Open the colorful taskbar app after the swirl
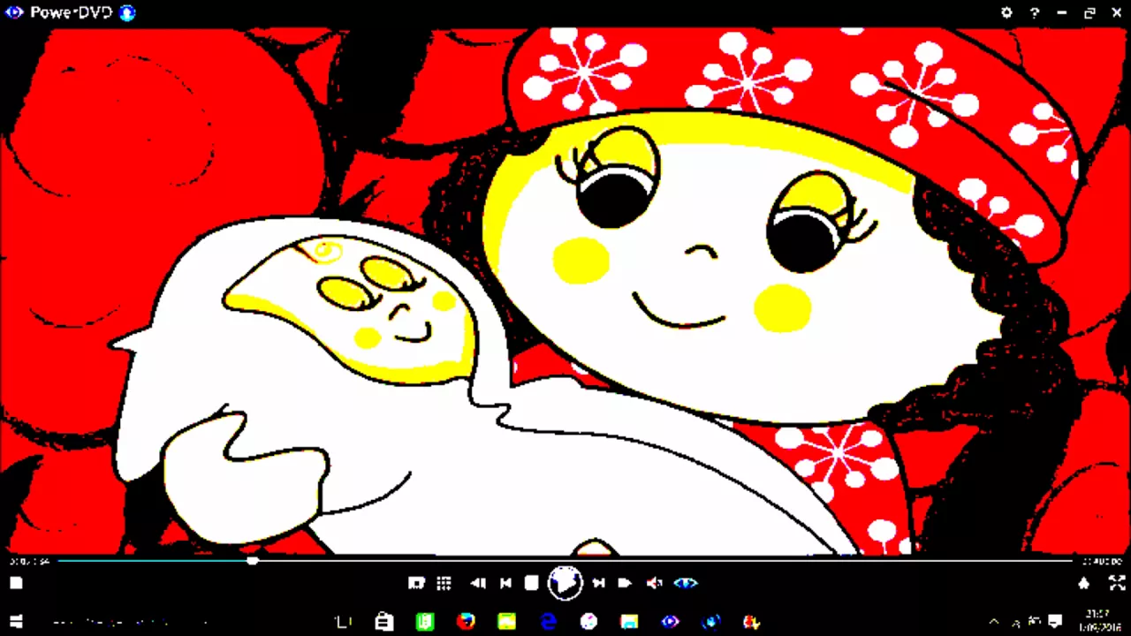The width and height of the screenshot is (1131, 636). tap(752, 622)
